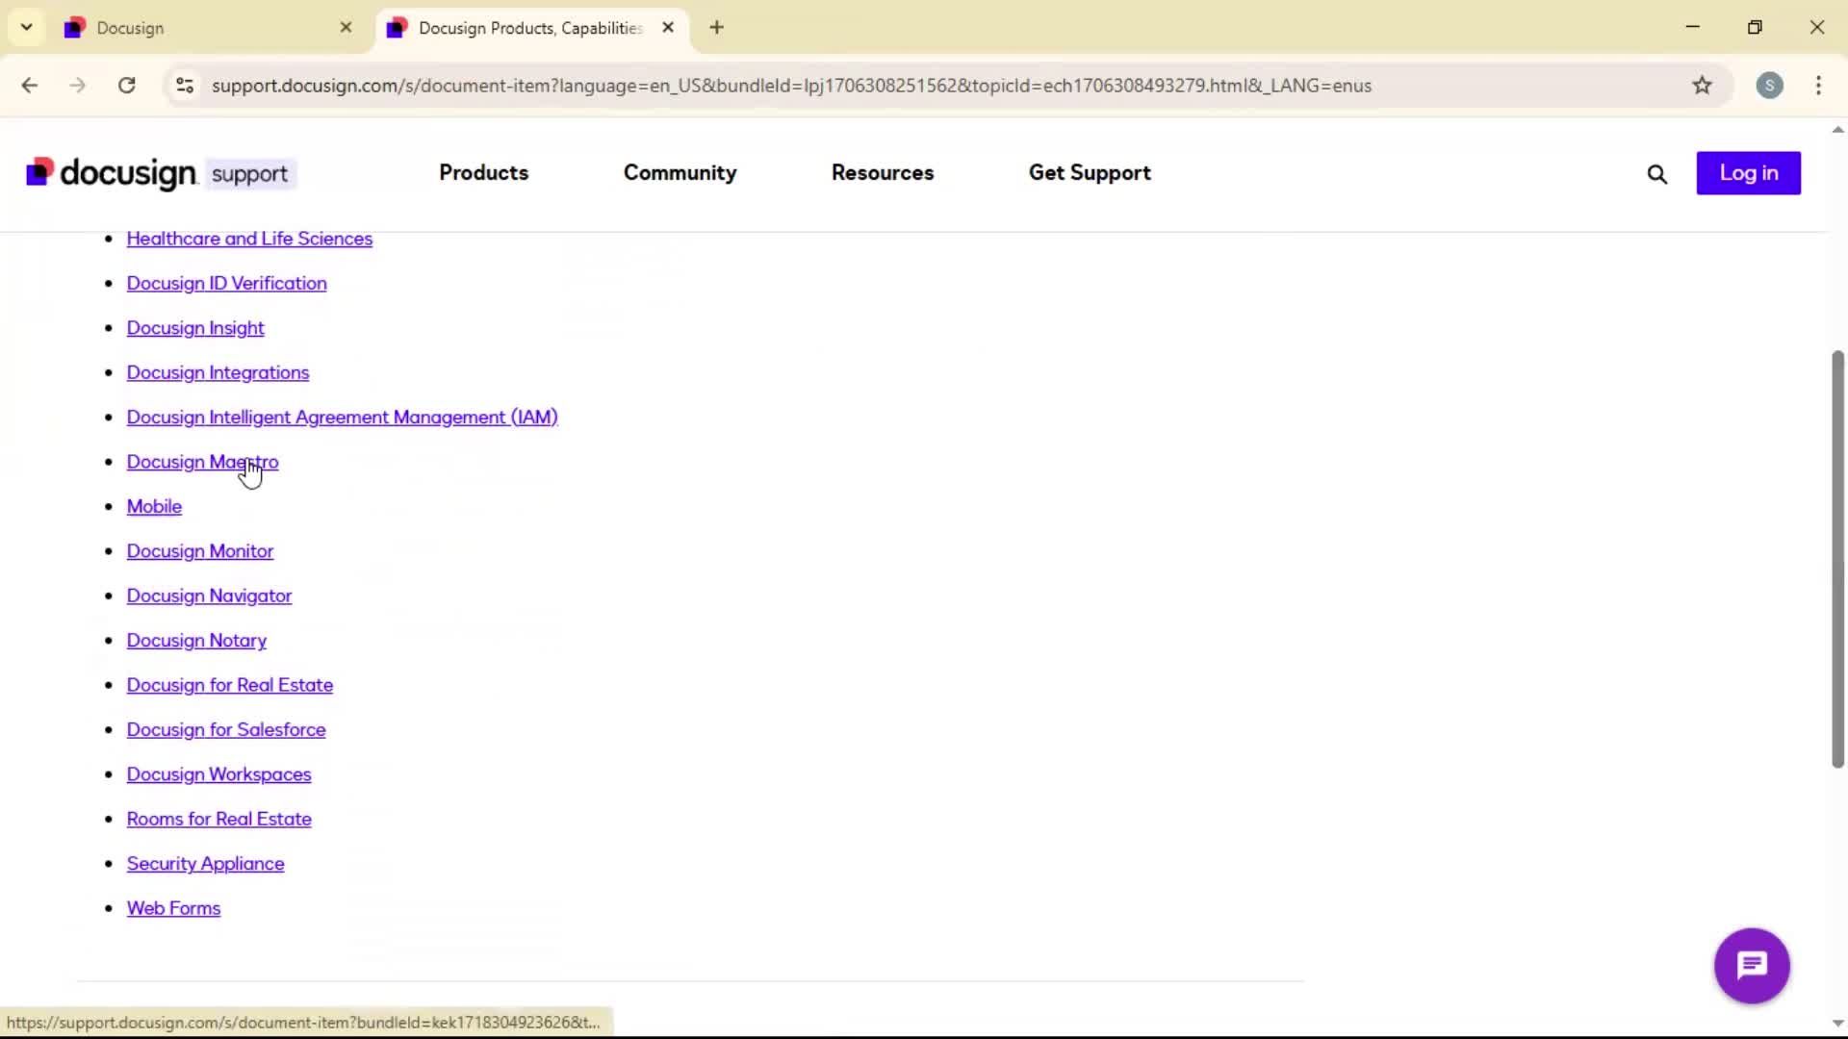
Task: Open Healthcare and Life Sciences link
Action: [249, 239]
